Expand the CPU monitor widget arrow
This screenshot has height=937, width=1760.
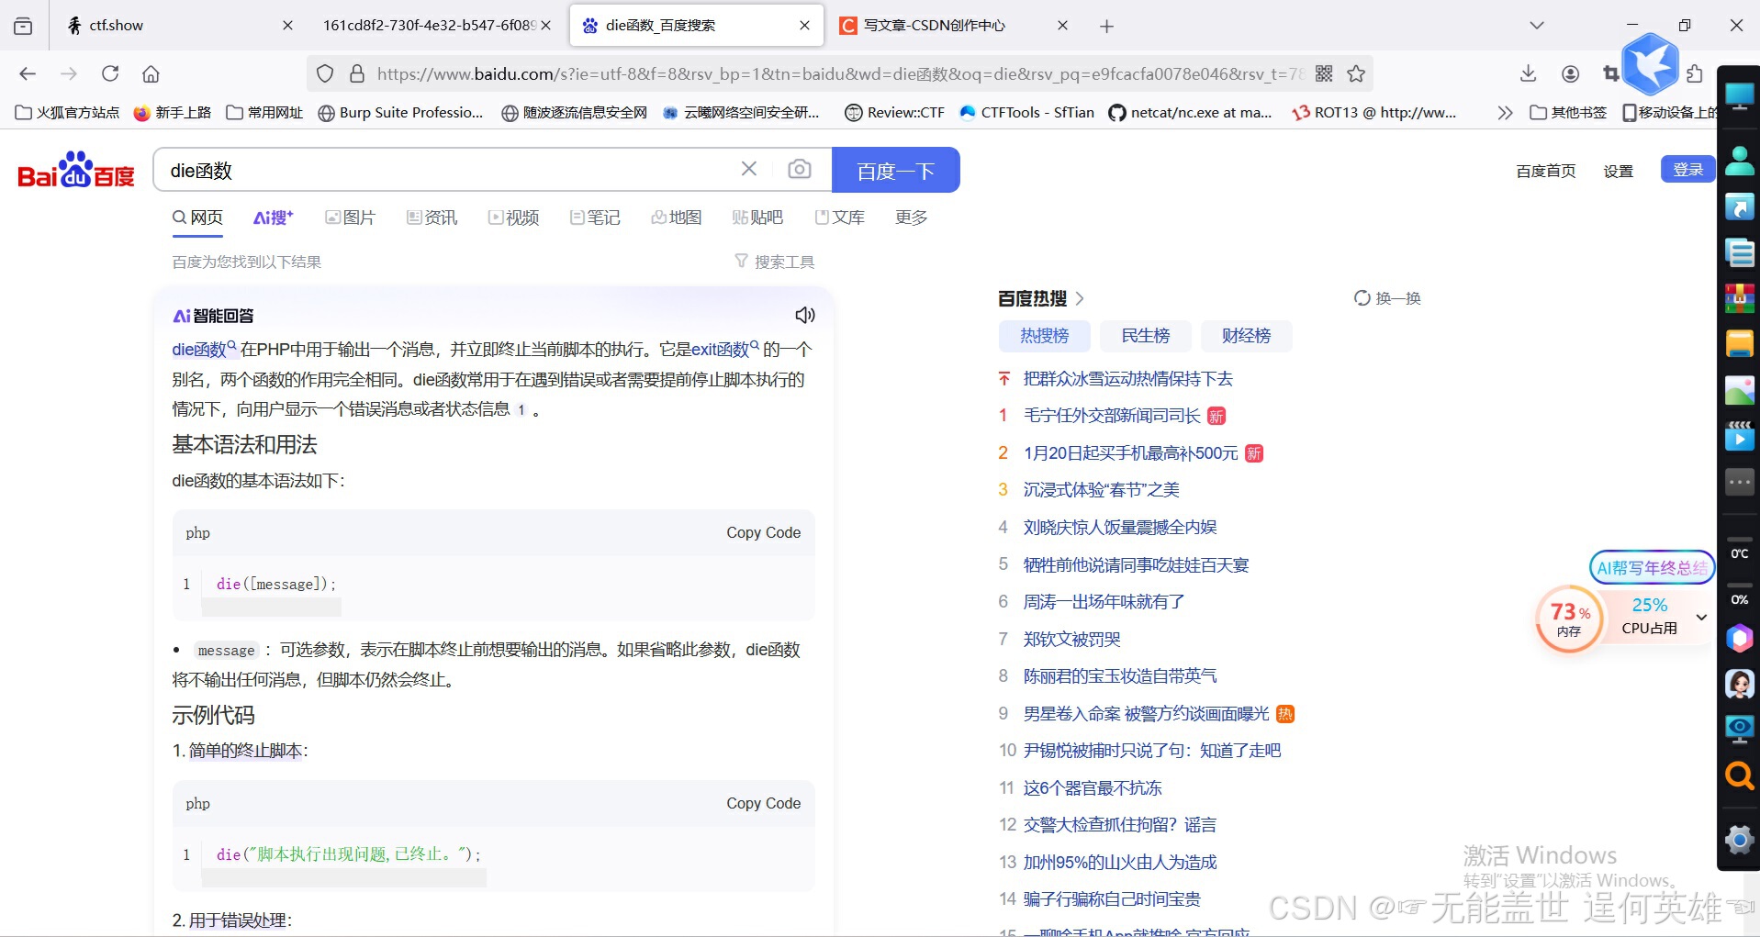(x=1701, y=617)
